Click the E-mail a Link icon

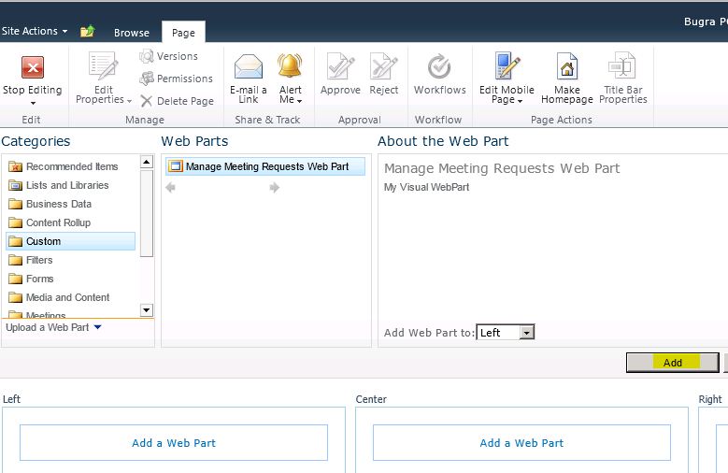point(249,68)
